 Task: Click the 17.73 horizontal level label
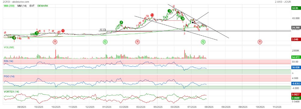[x=103, y=30]
